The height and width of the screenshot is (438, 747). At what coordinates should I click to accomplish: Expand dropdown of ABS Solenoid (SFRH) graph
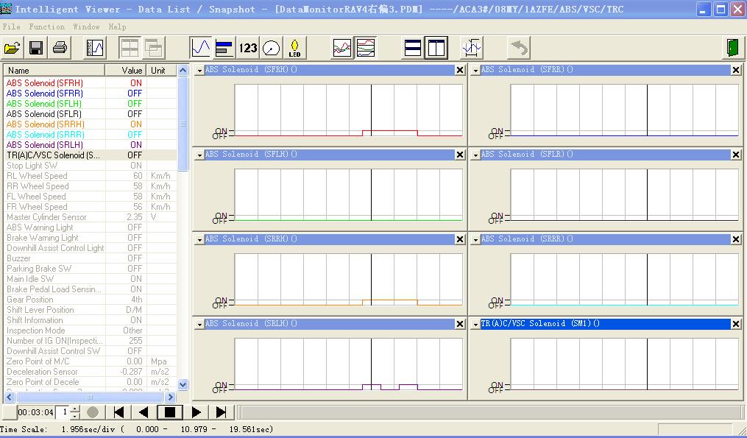click(x=199, y=71)
